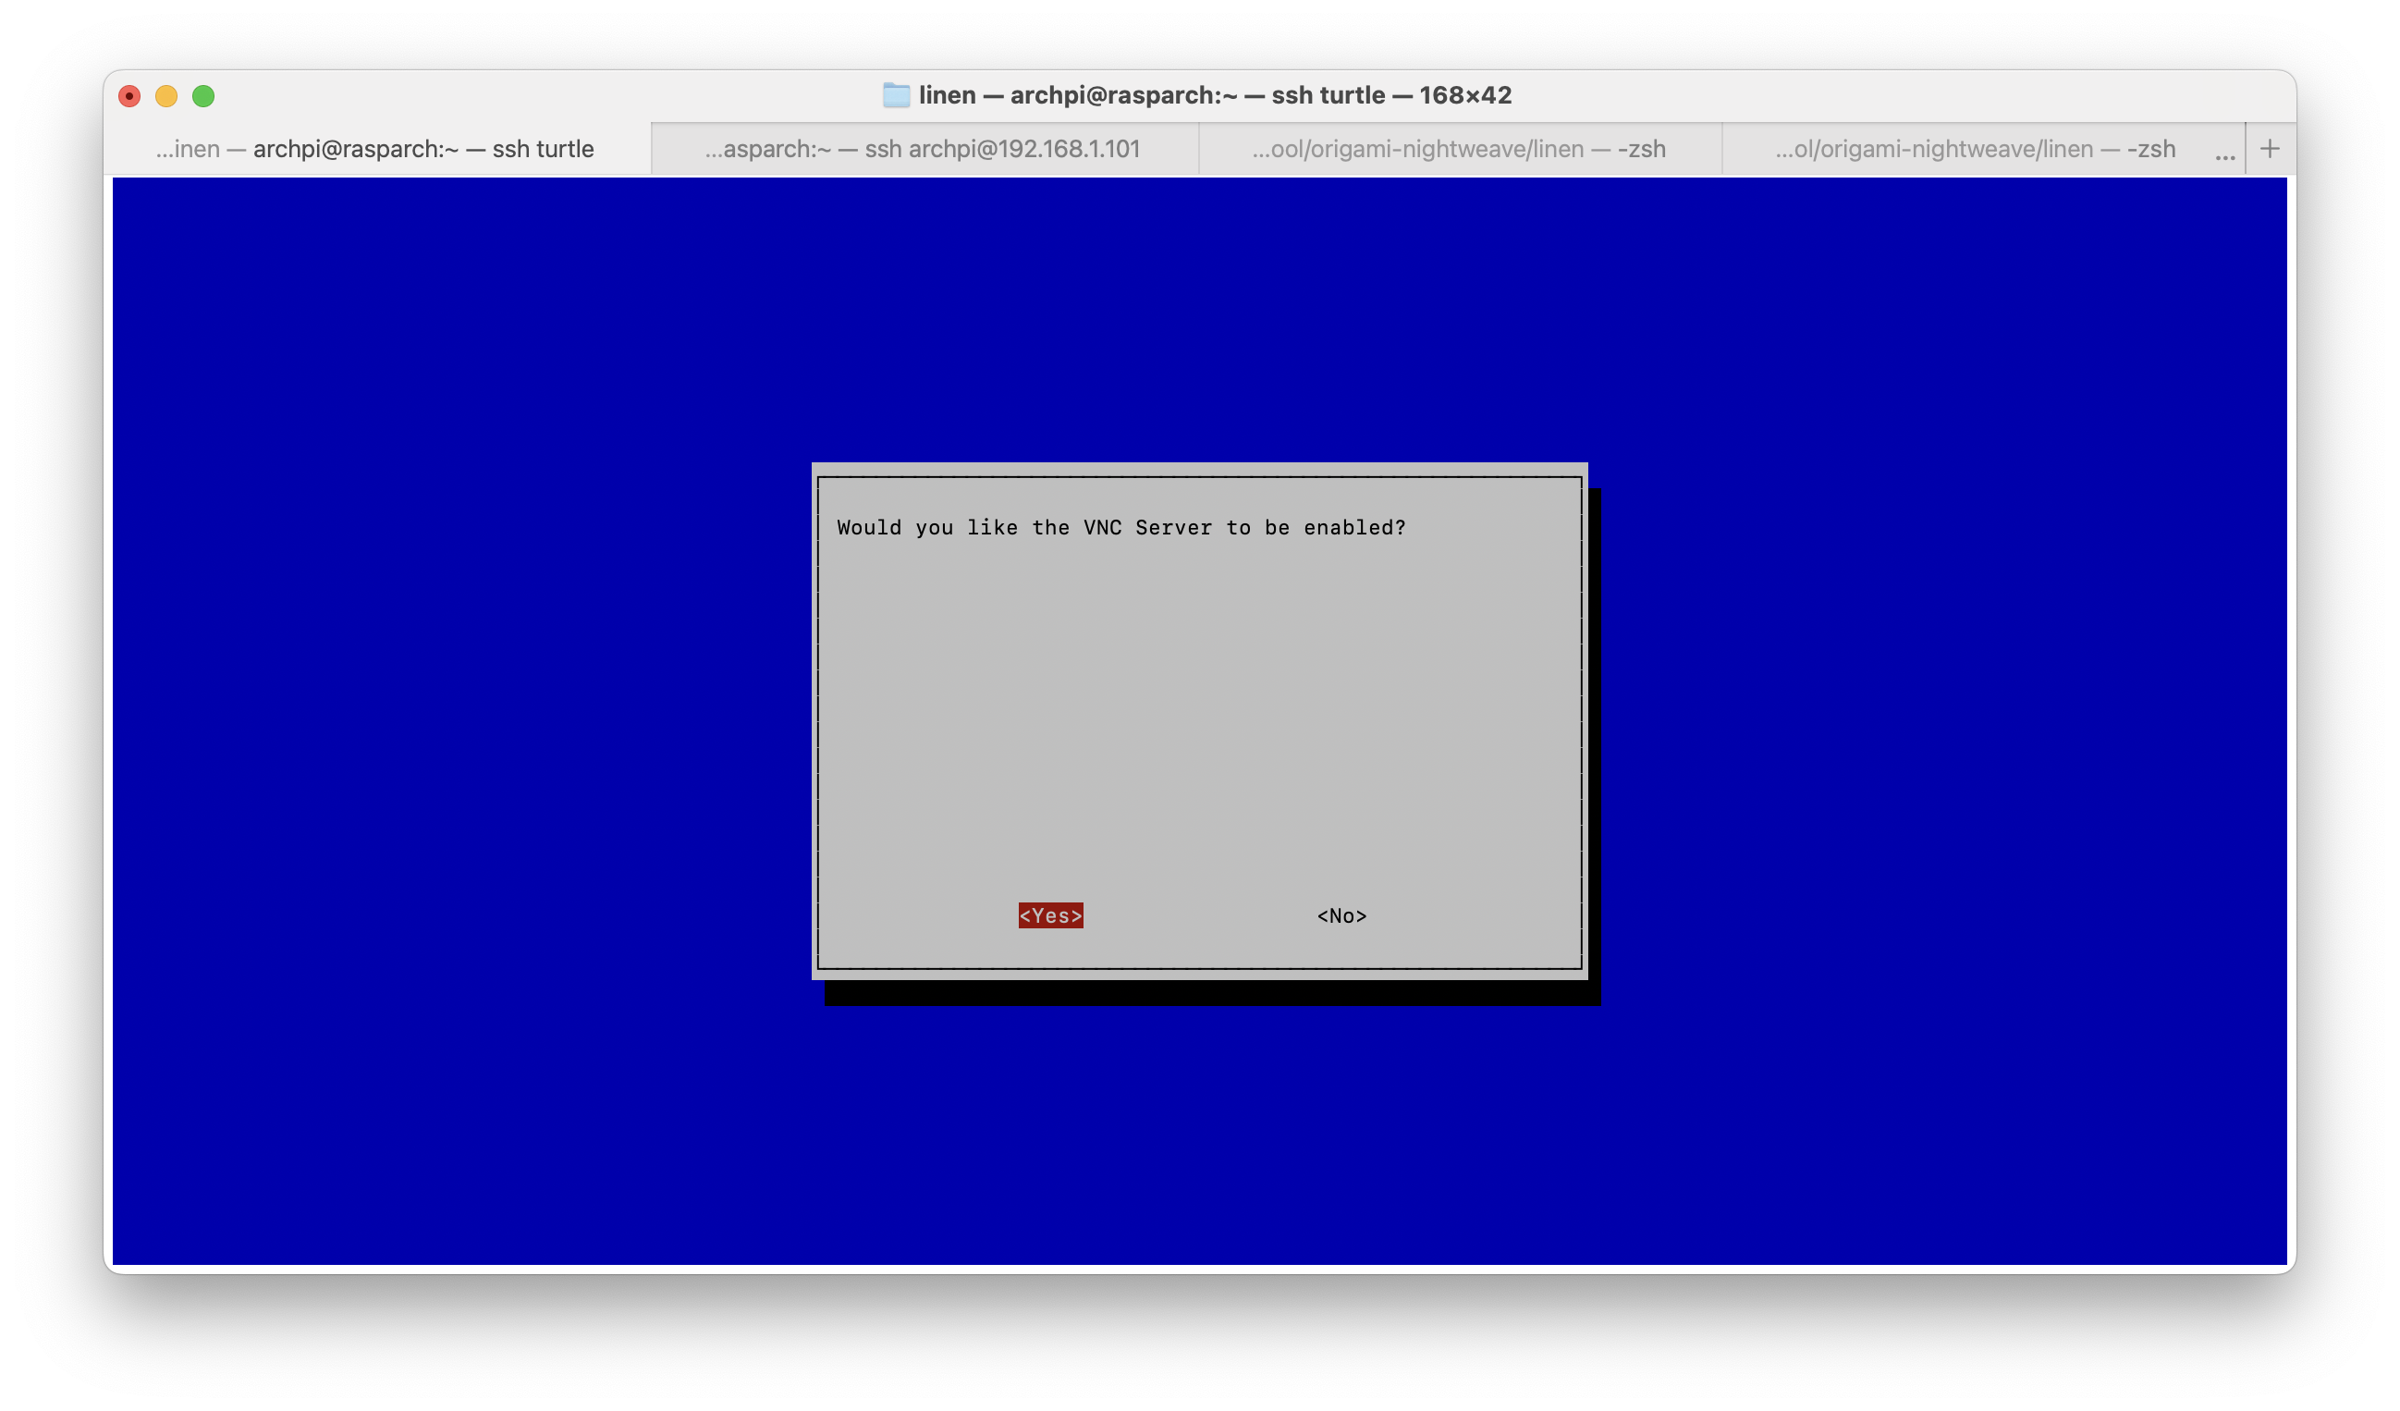Switch to the ssh turtle tab
The width and height of the screenshot is (2400, 1411).
pos(375,149)
